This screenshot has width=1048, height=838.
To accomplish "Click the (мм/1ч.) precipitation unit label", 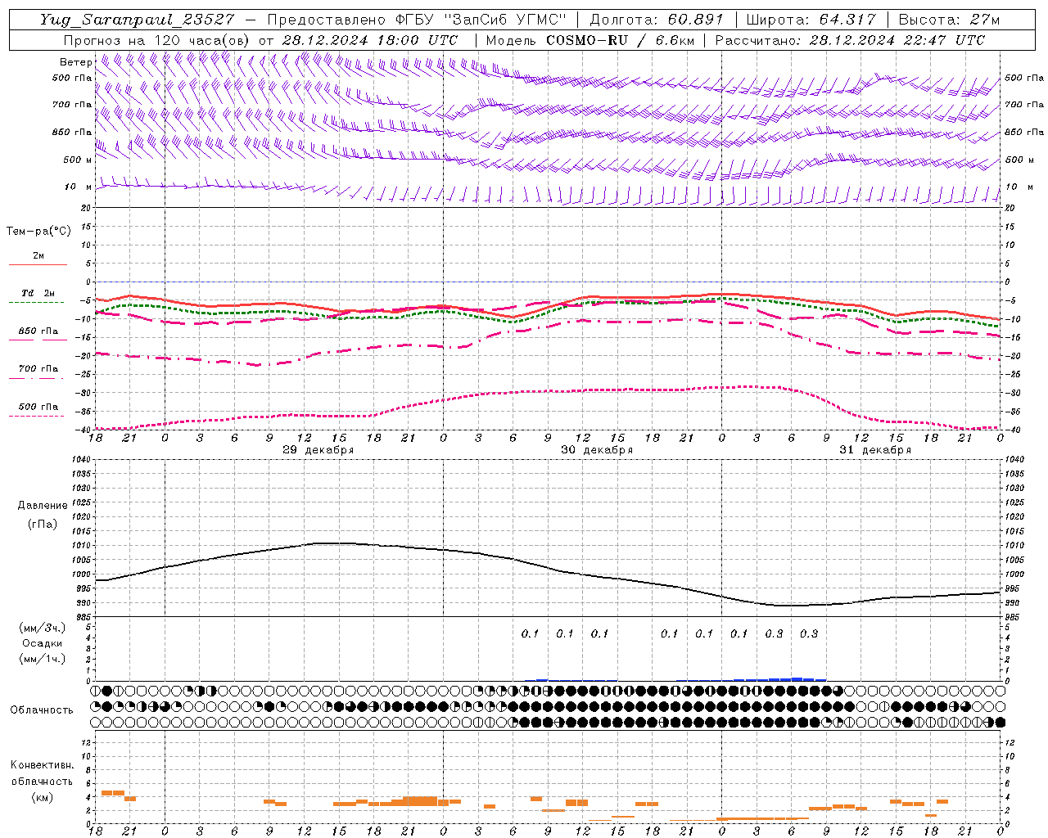I will pos(42,659).
